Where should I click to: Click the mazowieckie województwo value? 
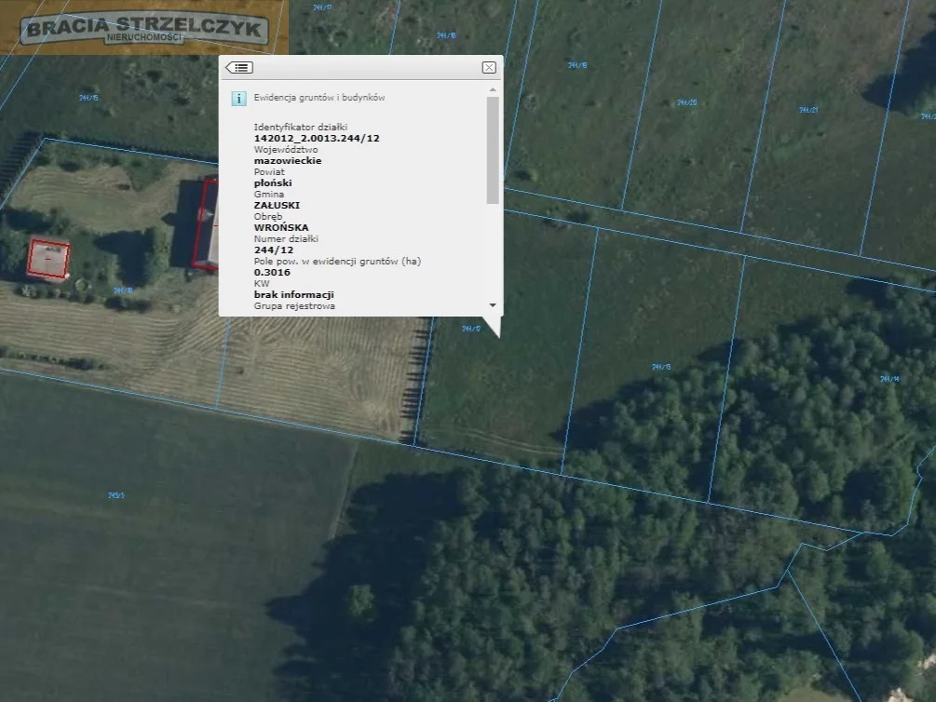[x=288, y=161]
